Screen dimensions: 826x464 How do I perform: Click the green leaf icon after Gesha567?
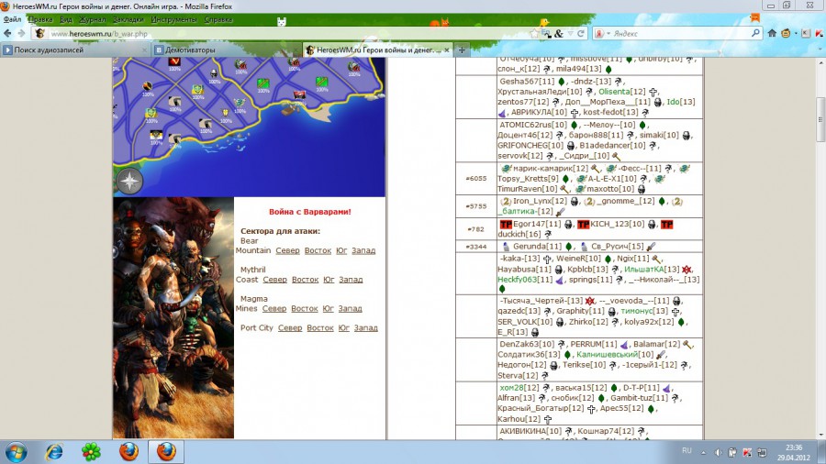561,82
